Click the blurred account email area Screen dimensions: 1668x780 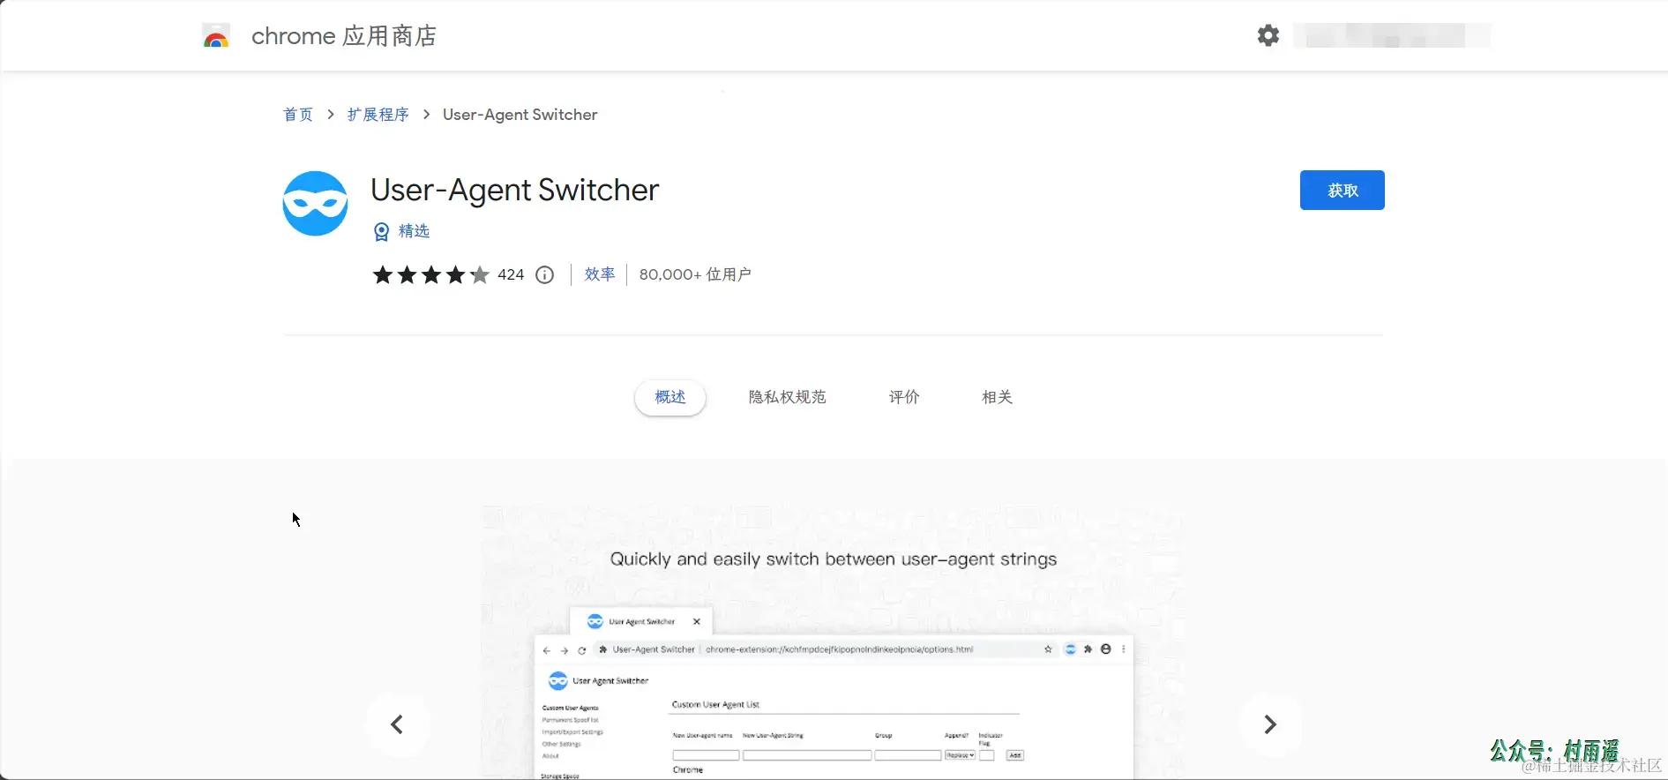[1392, 36]
